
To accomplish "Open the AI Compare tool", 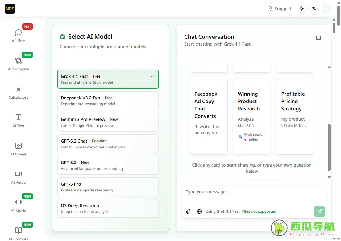I will pos(18,64).
